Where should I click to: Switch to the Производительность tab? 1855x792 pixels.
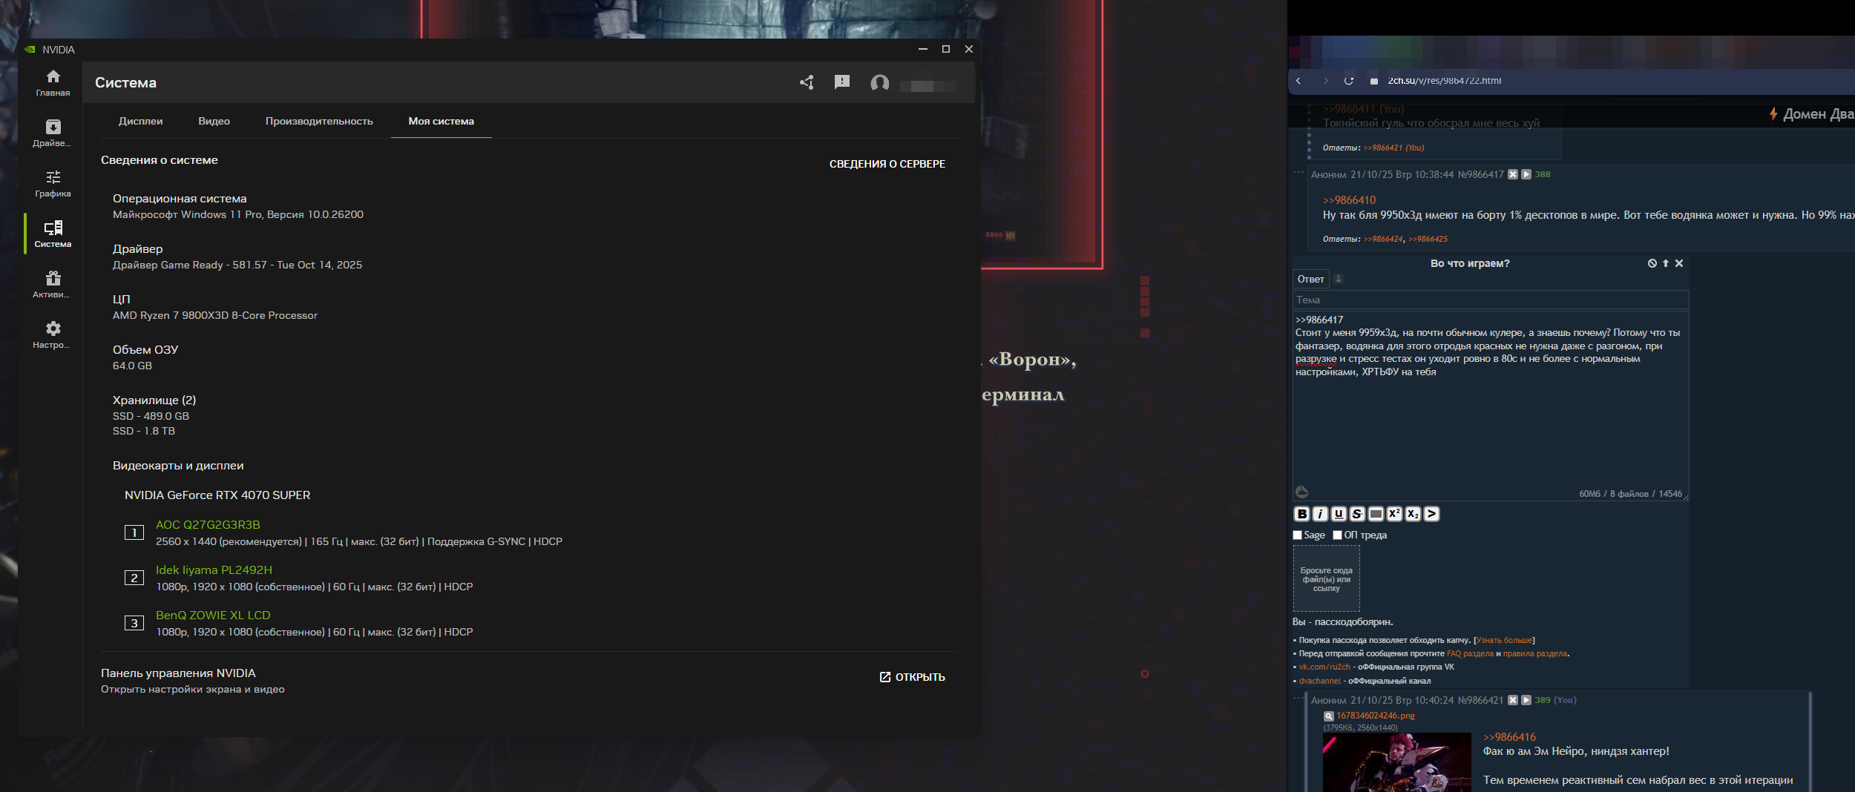pyautogui.click(x=319, y=121)
